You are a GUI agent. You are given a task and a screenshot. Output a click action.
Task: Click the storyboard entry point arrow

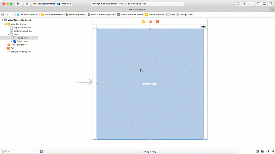84,82
